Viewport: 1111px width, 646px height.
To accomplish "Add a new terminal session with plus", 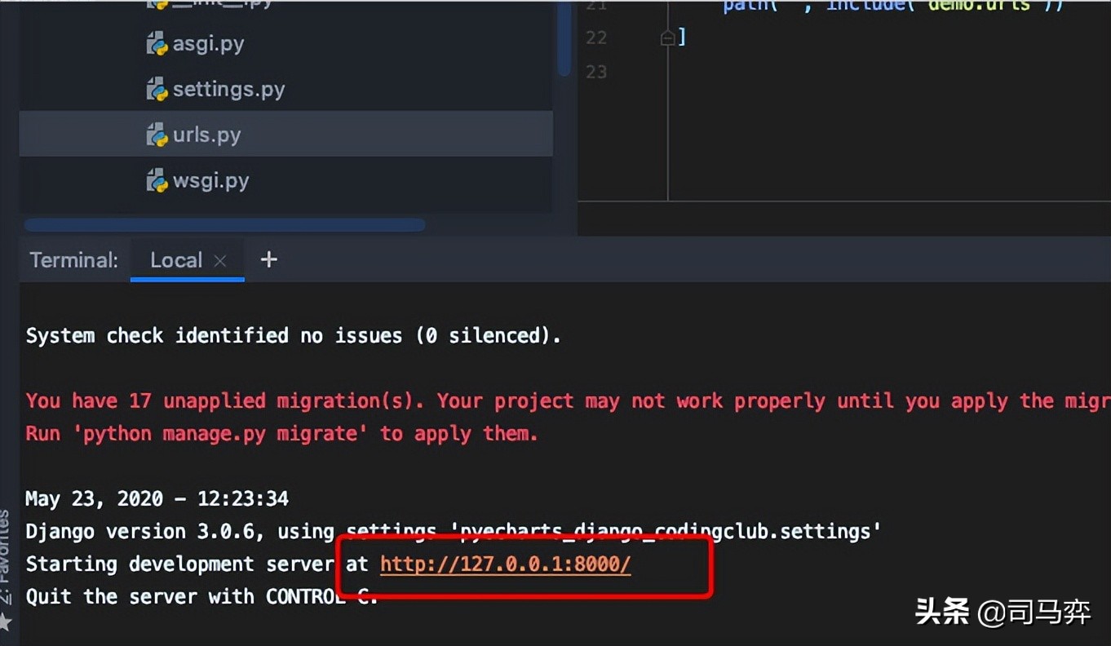I will click(268, 259).
